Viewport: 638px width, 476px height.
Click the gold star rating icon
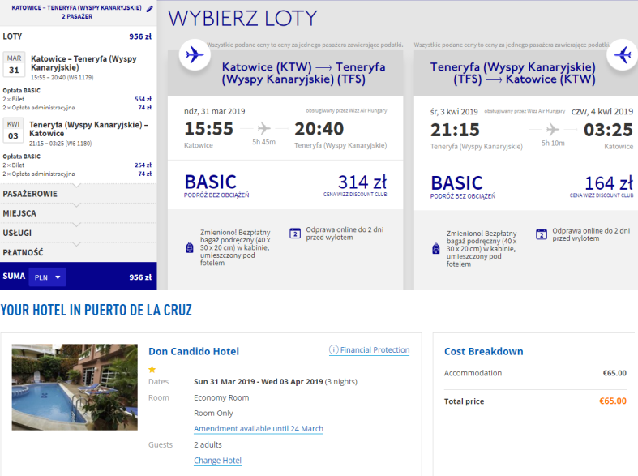coord(152,370)
